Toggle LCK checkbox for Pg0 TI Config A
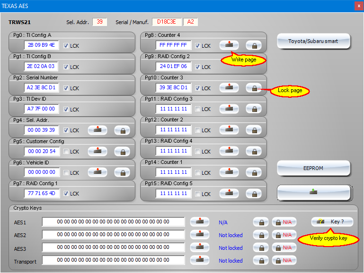The width and height of the screenshot is (364, 273). coord(66,46)
